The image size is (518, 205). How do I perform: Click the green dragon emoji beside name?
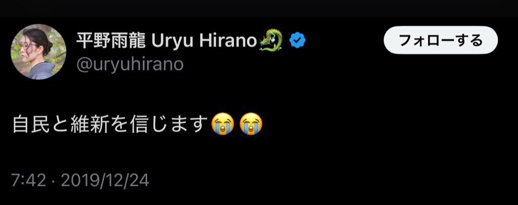point(271,40)
